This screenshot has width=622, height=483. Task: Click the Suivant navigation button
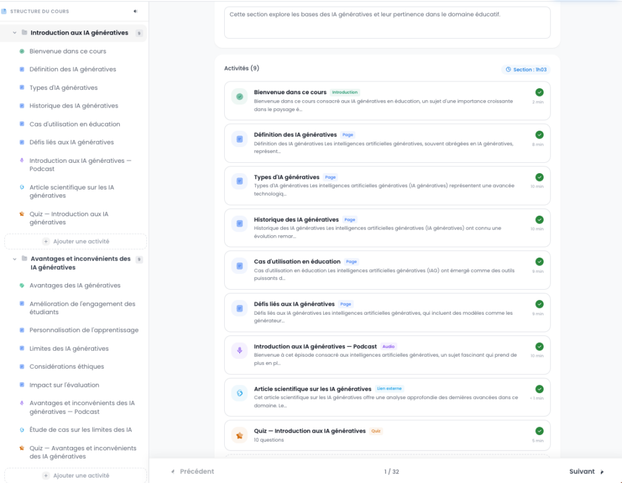pos(586,471)
